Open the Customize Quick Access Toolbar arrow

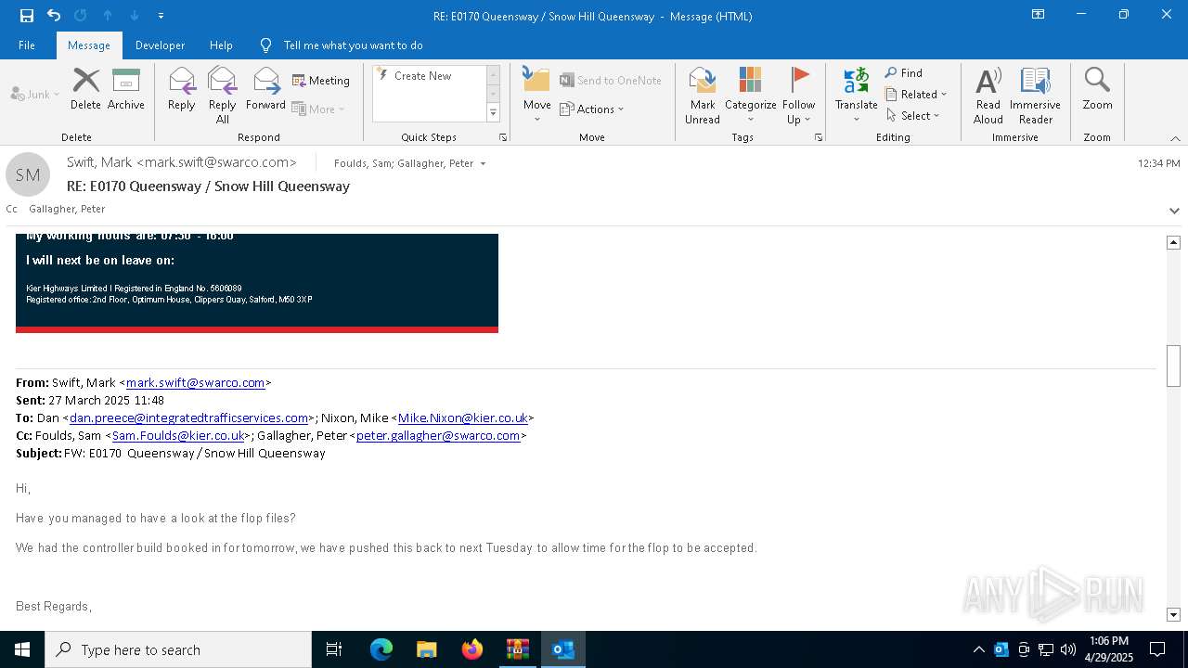pos(161,16)
